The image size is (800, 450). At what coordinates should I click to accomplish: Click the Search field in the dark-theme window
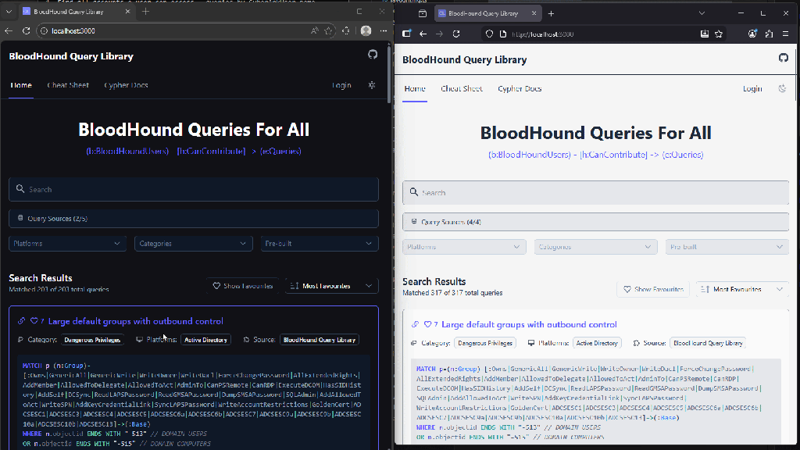coord(193,189)
